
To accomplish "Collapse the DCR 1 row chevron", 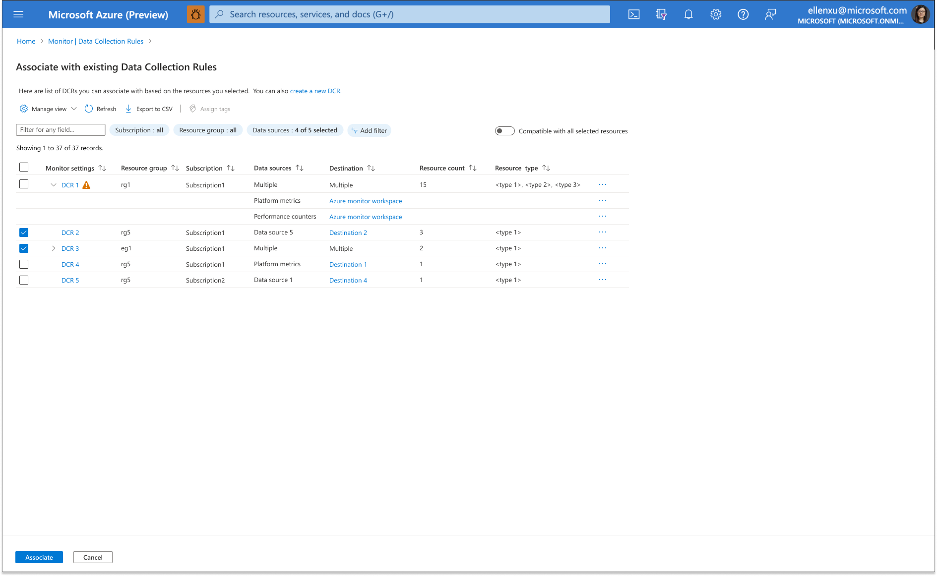I will point(54,185).
